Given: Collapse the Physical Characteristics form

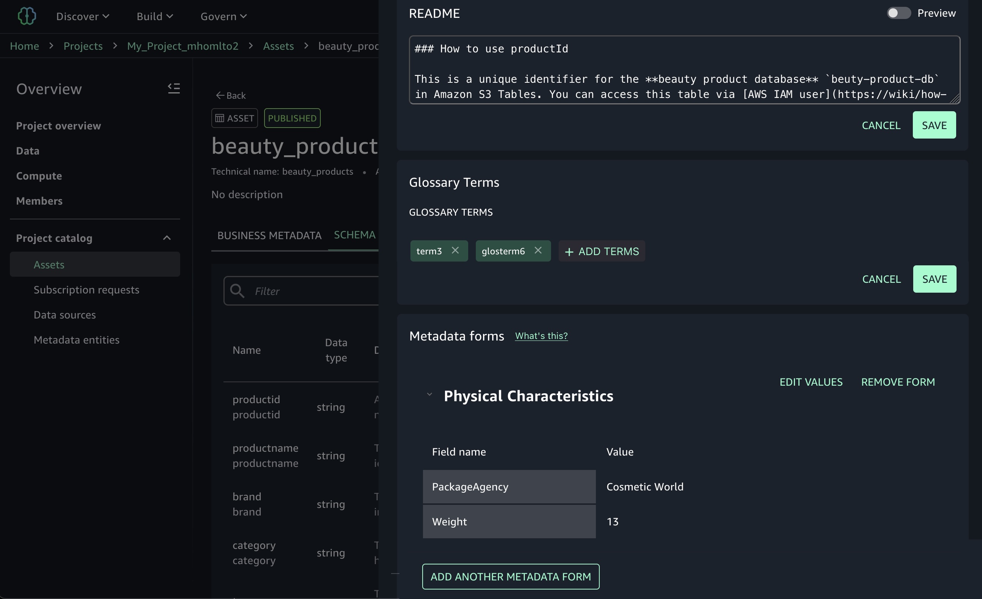Looking at the screenshot, I should (429, 395).
